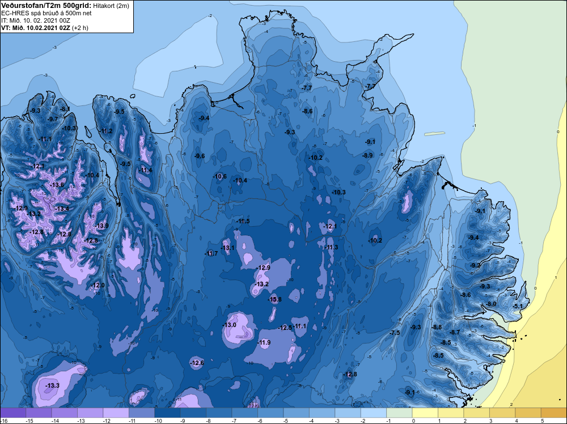Select the -13.3 reading on the glacier
Viewport: 567px width, 424px height.
pyautogui.click(x=52, y=385)
